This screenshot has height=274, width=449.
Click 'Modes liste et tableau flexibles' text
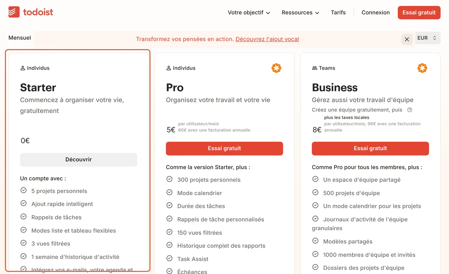(74, 230)
